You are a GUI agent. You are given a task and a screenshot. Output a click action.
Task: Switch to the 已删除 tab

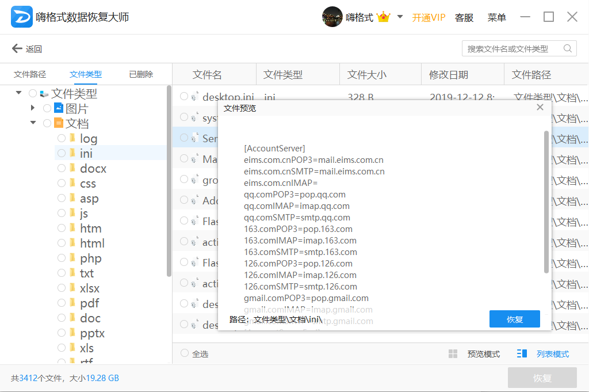pos(141,74)
